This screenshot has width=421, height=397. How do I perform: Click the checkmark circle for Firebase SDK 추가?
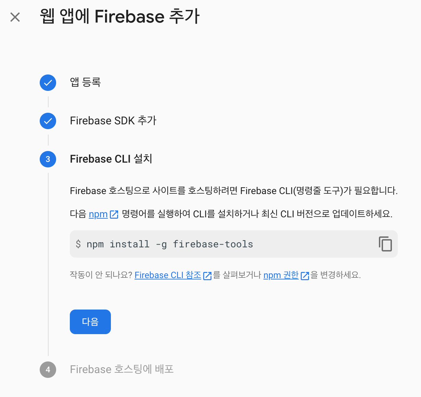tap(48, 121)
